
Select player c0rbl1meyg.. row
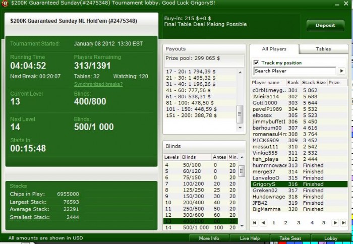coord(299,90)
